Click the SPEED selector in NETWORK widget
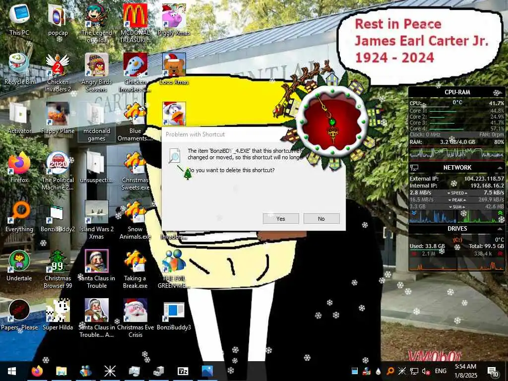The width and height of the screenshot is (508, 381). (x=457, y=193)
